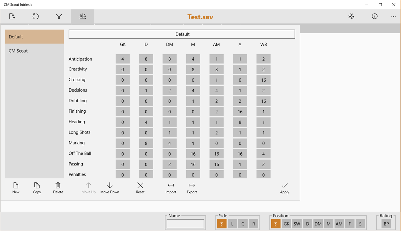The width and height of the screenshot is (401, 231).
Task: Select the Penalties GK weight value
Action: (x=123, y=174)
